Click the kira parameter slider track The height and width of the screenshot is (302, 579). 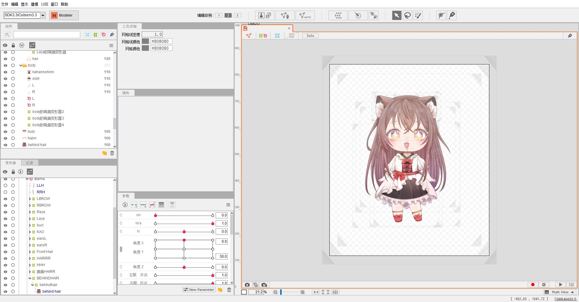[x=184, y=223]
